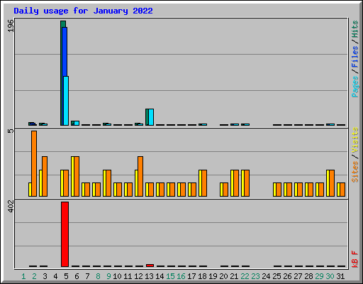This screenshot has width=363, height=284.
Task: Click day '24' on the x-axis
Action: [x=266, y=276]
